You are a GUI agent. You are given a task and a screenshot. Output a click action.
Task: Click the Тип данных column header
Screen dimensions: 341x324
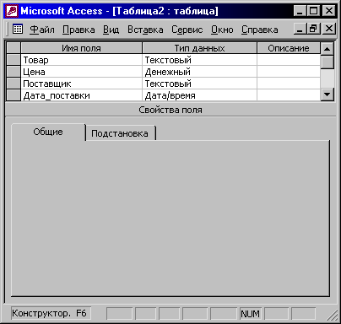(199, 48)
